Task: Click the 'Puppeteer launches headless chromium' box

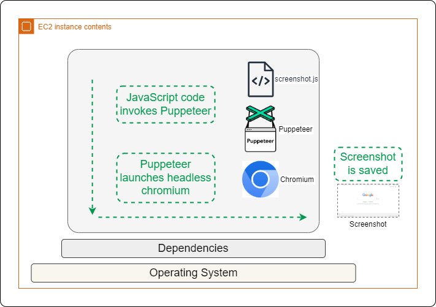Action: tap(166, 178)
